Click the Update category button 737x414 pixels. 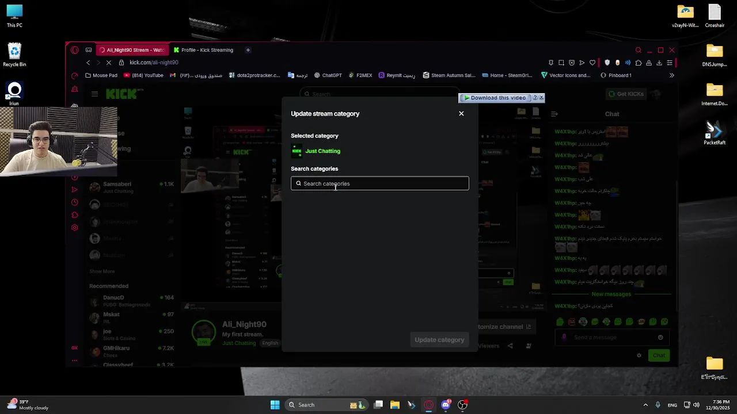point(439,340)
